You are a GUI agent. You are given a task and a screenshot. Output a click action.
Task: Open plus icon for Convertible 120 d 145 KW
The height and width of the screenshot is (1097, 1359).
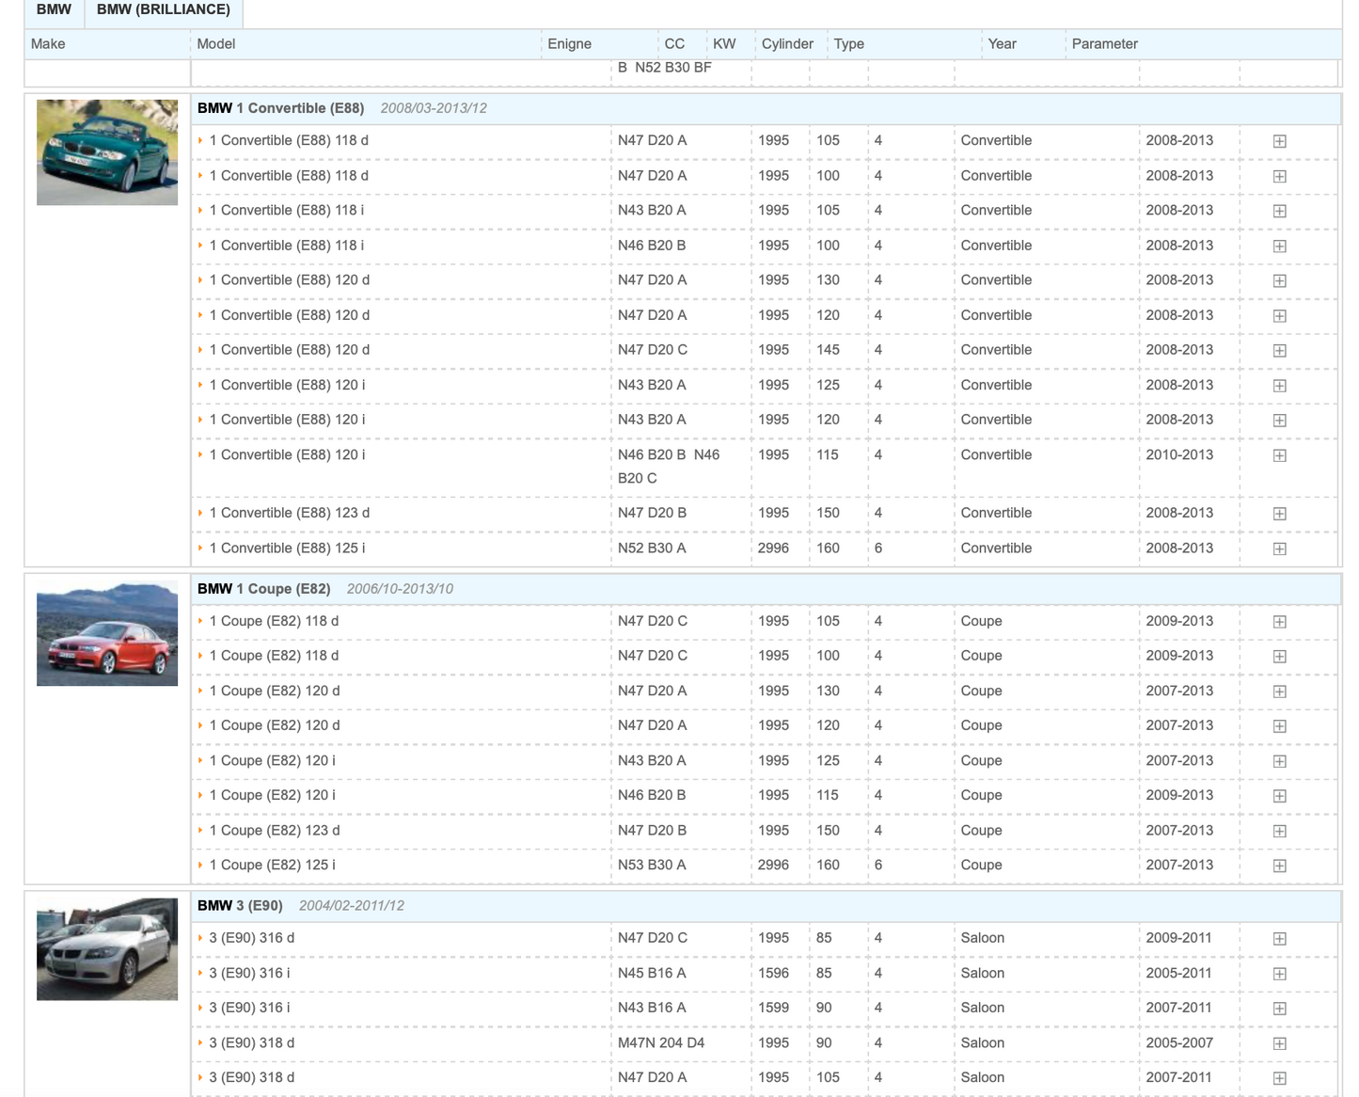click(x=1279, y=350)
